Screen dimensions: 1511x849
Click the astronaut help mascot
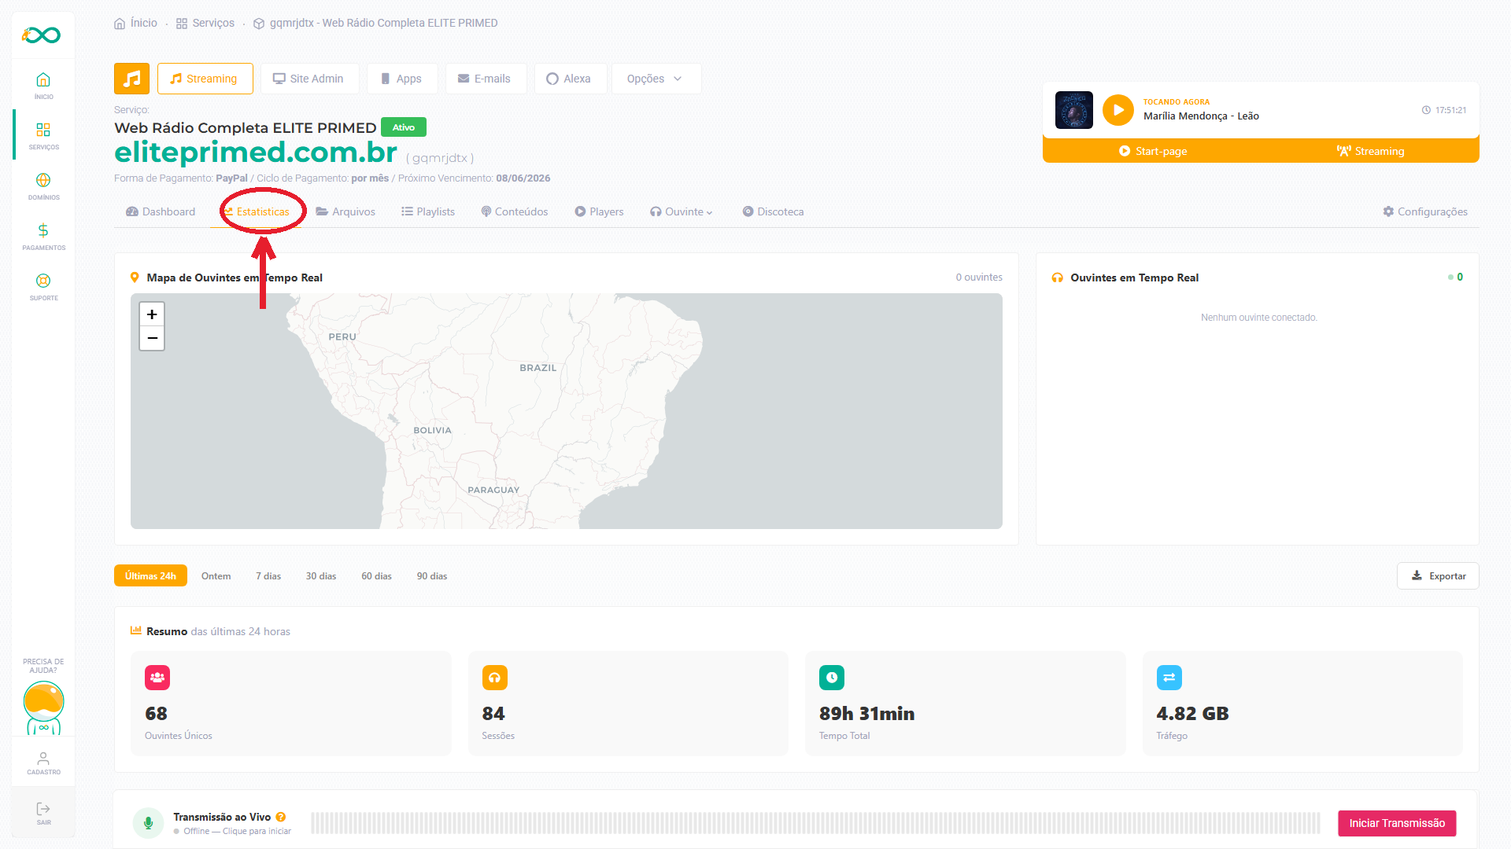[x=43, y=707]
